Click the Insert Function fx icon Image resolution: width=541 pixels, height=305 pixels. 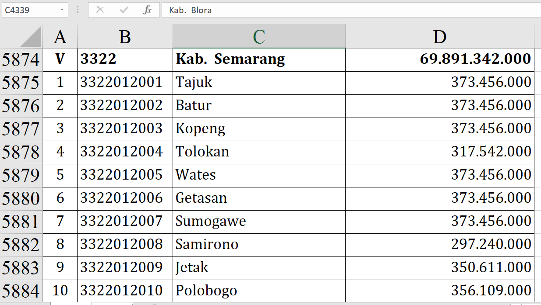(x=147, y=10)
